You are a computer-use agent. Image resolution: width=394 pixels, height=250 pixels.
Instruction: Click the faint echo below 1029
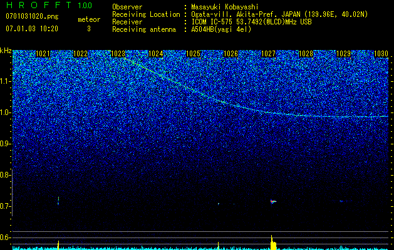341,201
